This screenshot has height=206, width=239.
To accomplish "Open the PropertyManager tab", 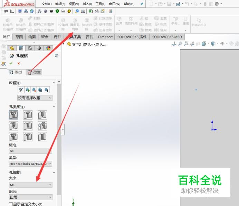I will [x=21, y=48].
